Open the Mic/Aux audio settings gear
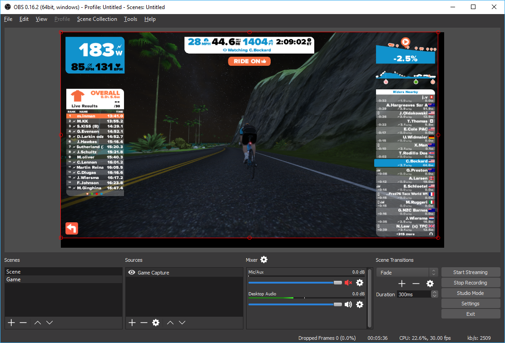Viewport: 505px width, 343px height. pyautogui.click(x=360, y=283)
